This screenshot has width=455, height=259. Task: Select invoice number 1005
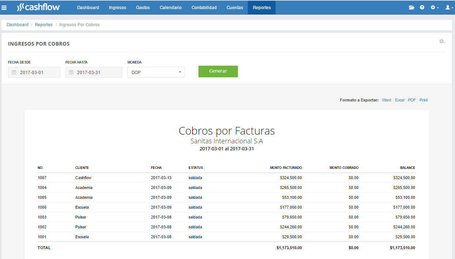42,197
